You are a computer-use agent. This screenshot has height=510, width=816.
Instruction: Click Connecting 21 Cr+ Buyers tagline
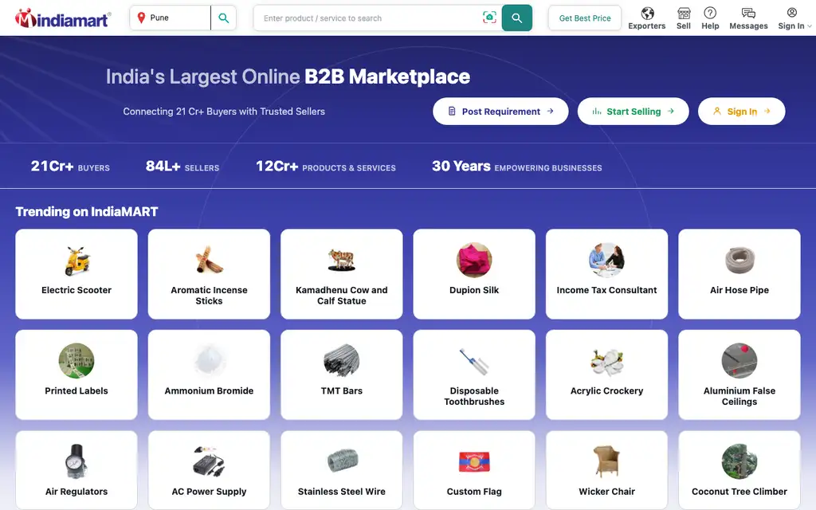224,112
